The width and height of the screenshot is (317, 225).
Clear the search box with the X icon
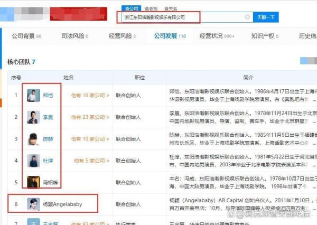(x=247, y=17)
